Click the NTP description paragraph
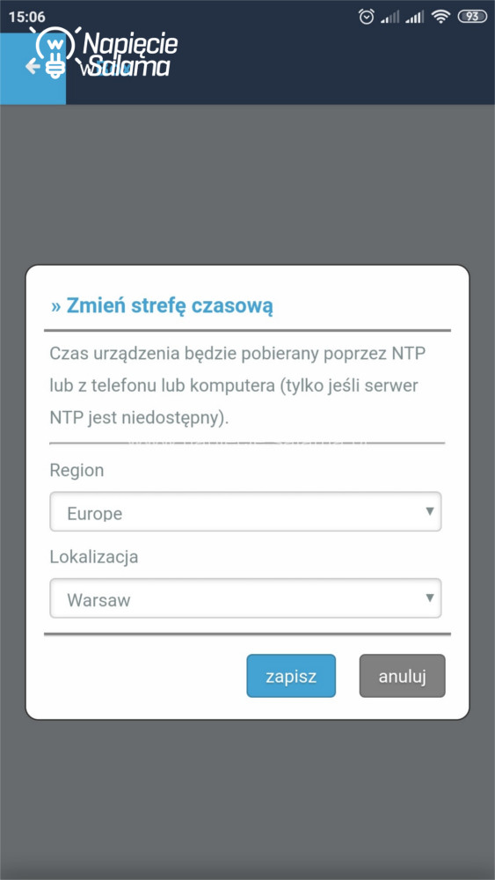 [x=238, y=386]
